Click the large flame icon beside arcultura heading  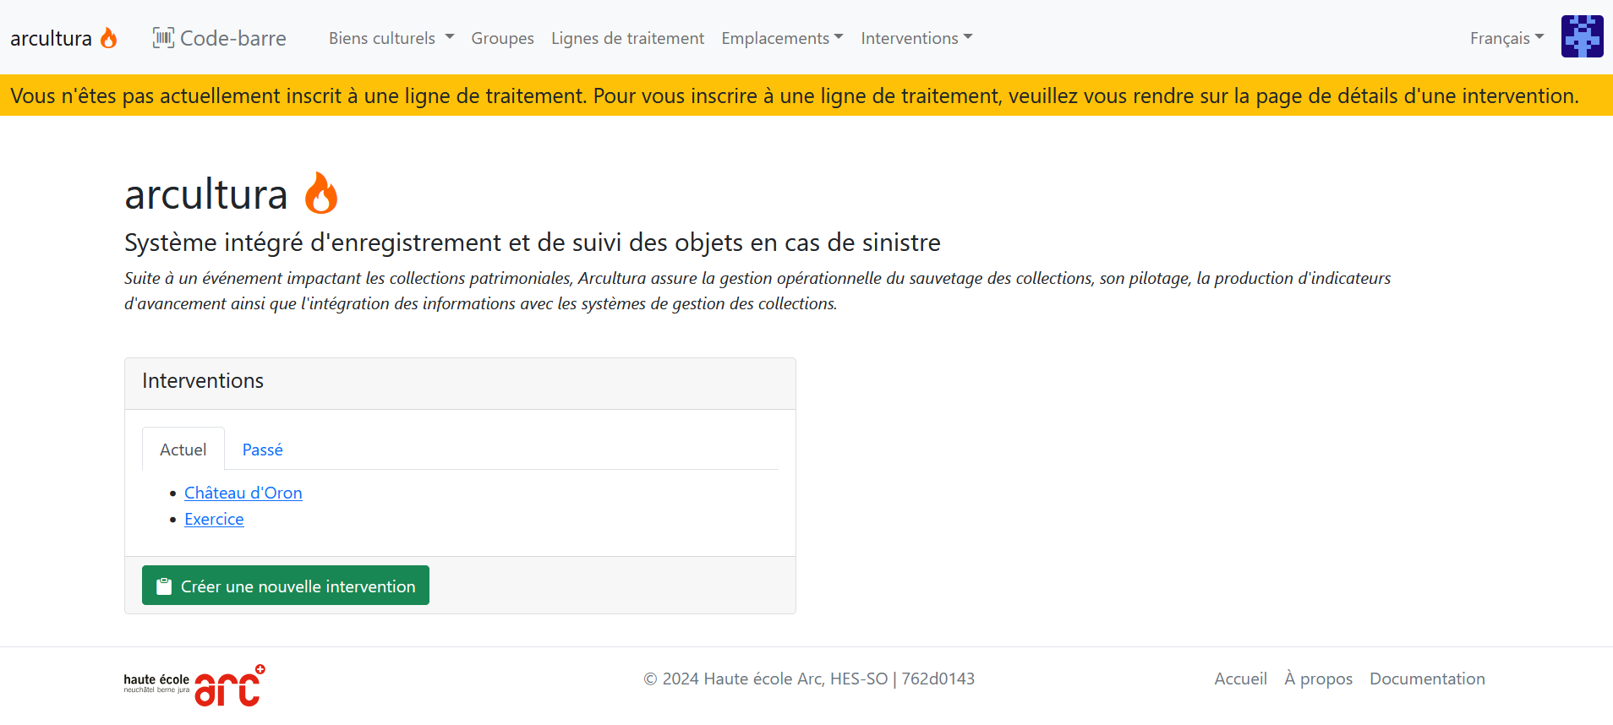(x=320, y=194)
